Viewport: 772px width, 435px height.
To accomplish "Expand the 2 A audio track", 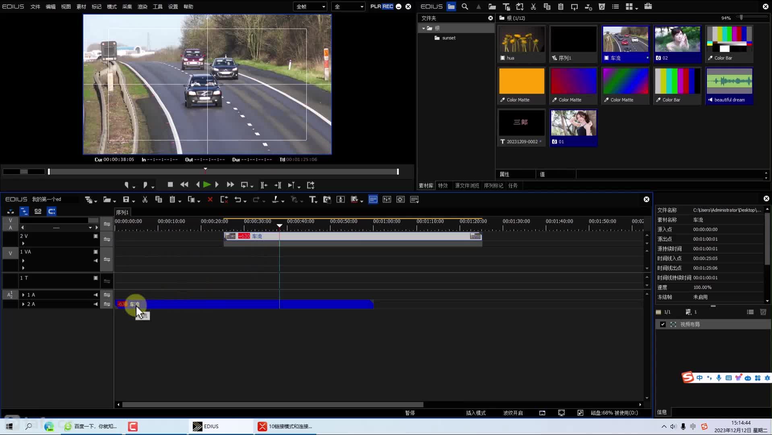I will (x=23, y=304).
